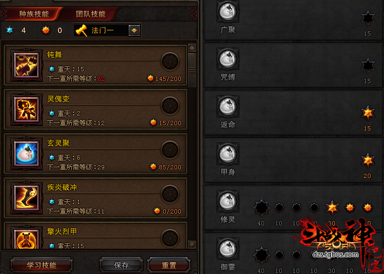Activate the lit 20 star in 甲身 row
This screenshot has height=274, width=384.
pyautogui.click(x=368, y=161)
